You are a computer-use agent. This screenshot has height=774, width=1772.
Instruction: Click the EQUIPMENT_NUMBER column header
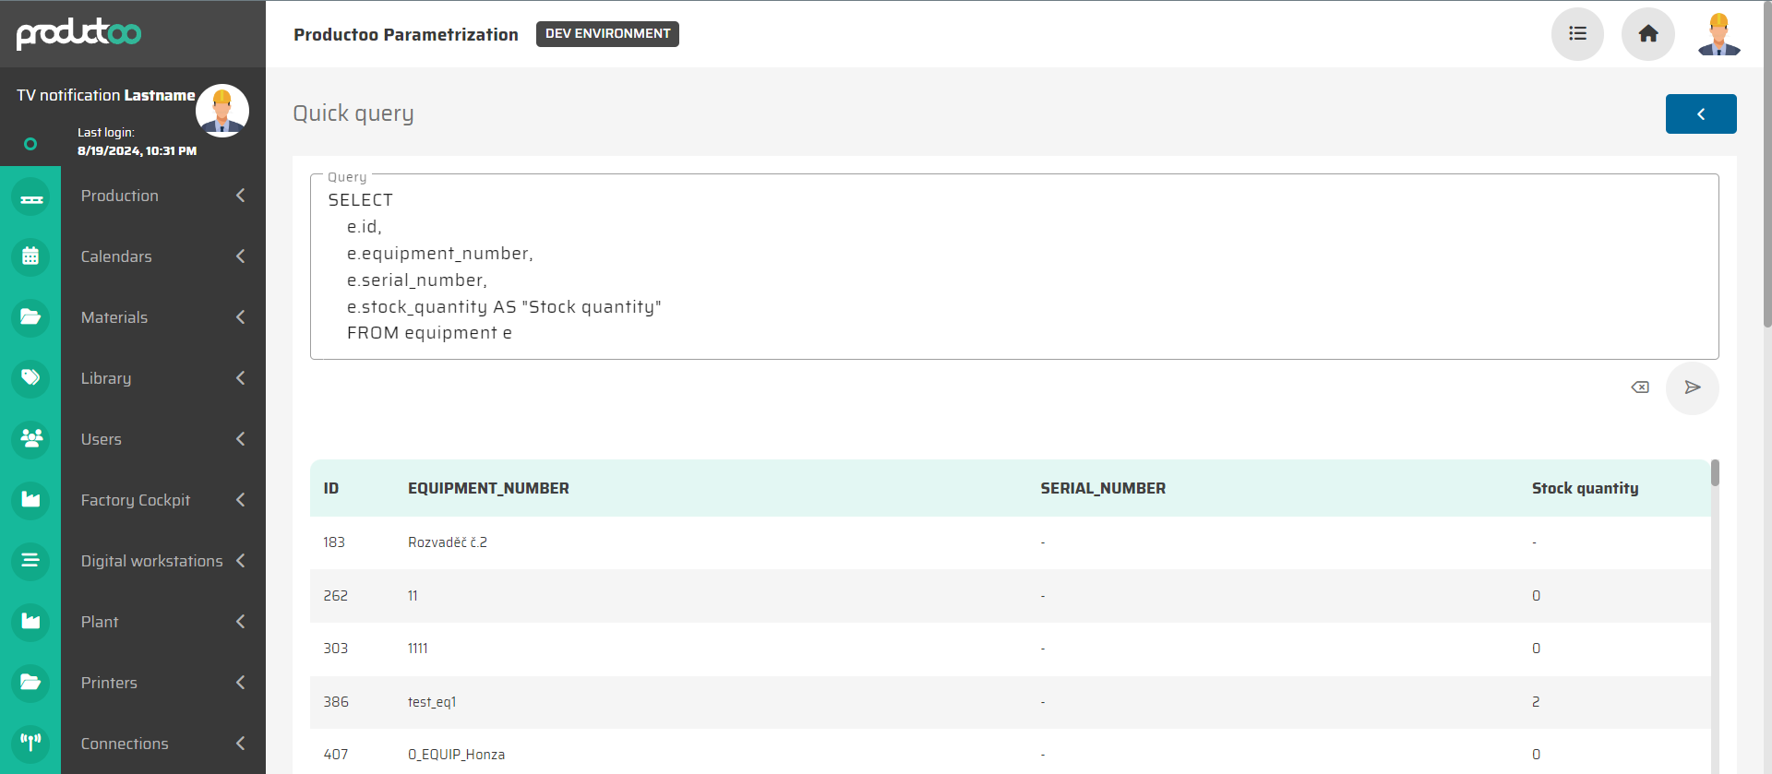coord(488,488)
